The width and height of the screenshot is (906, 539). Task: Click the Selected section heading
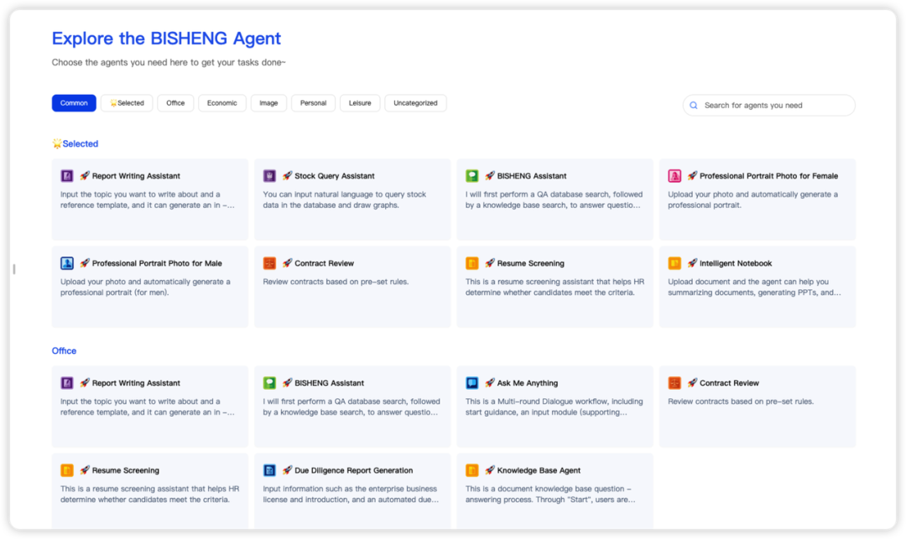[81, 143]
